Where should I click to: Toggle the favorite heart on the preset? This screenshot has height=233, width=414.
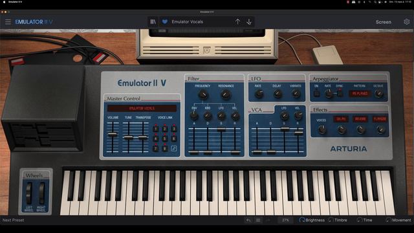tap(165, 21)
